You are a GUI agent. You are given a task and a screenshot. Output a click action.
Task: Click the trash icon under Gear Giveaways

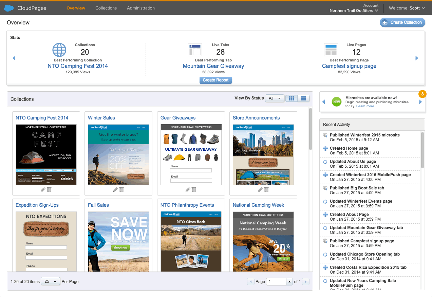pyautogui.click(x=194, y=189)
